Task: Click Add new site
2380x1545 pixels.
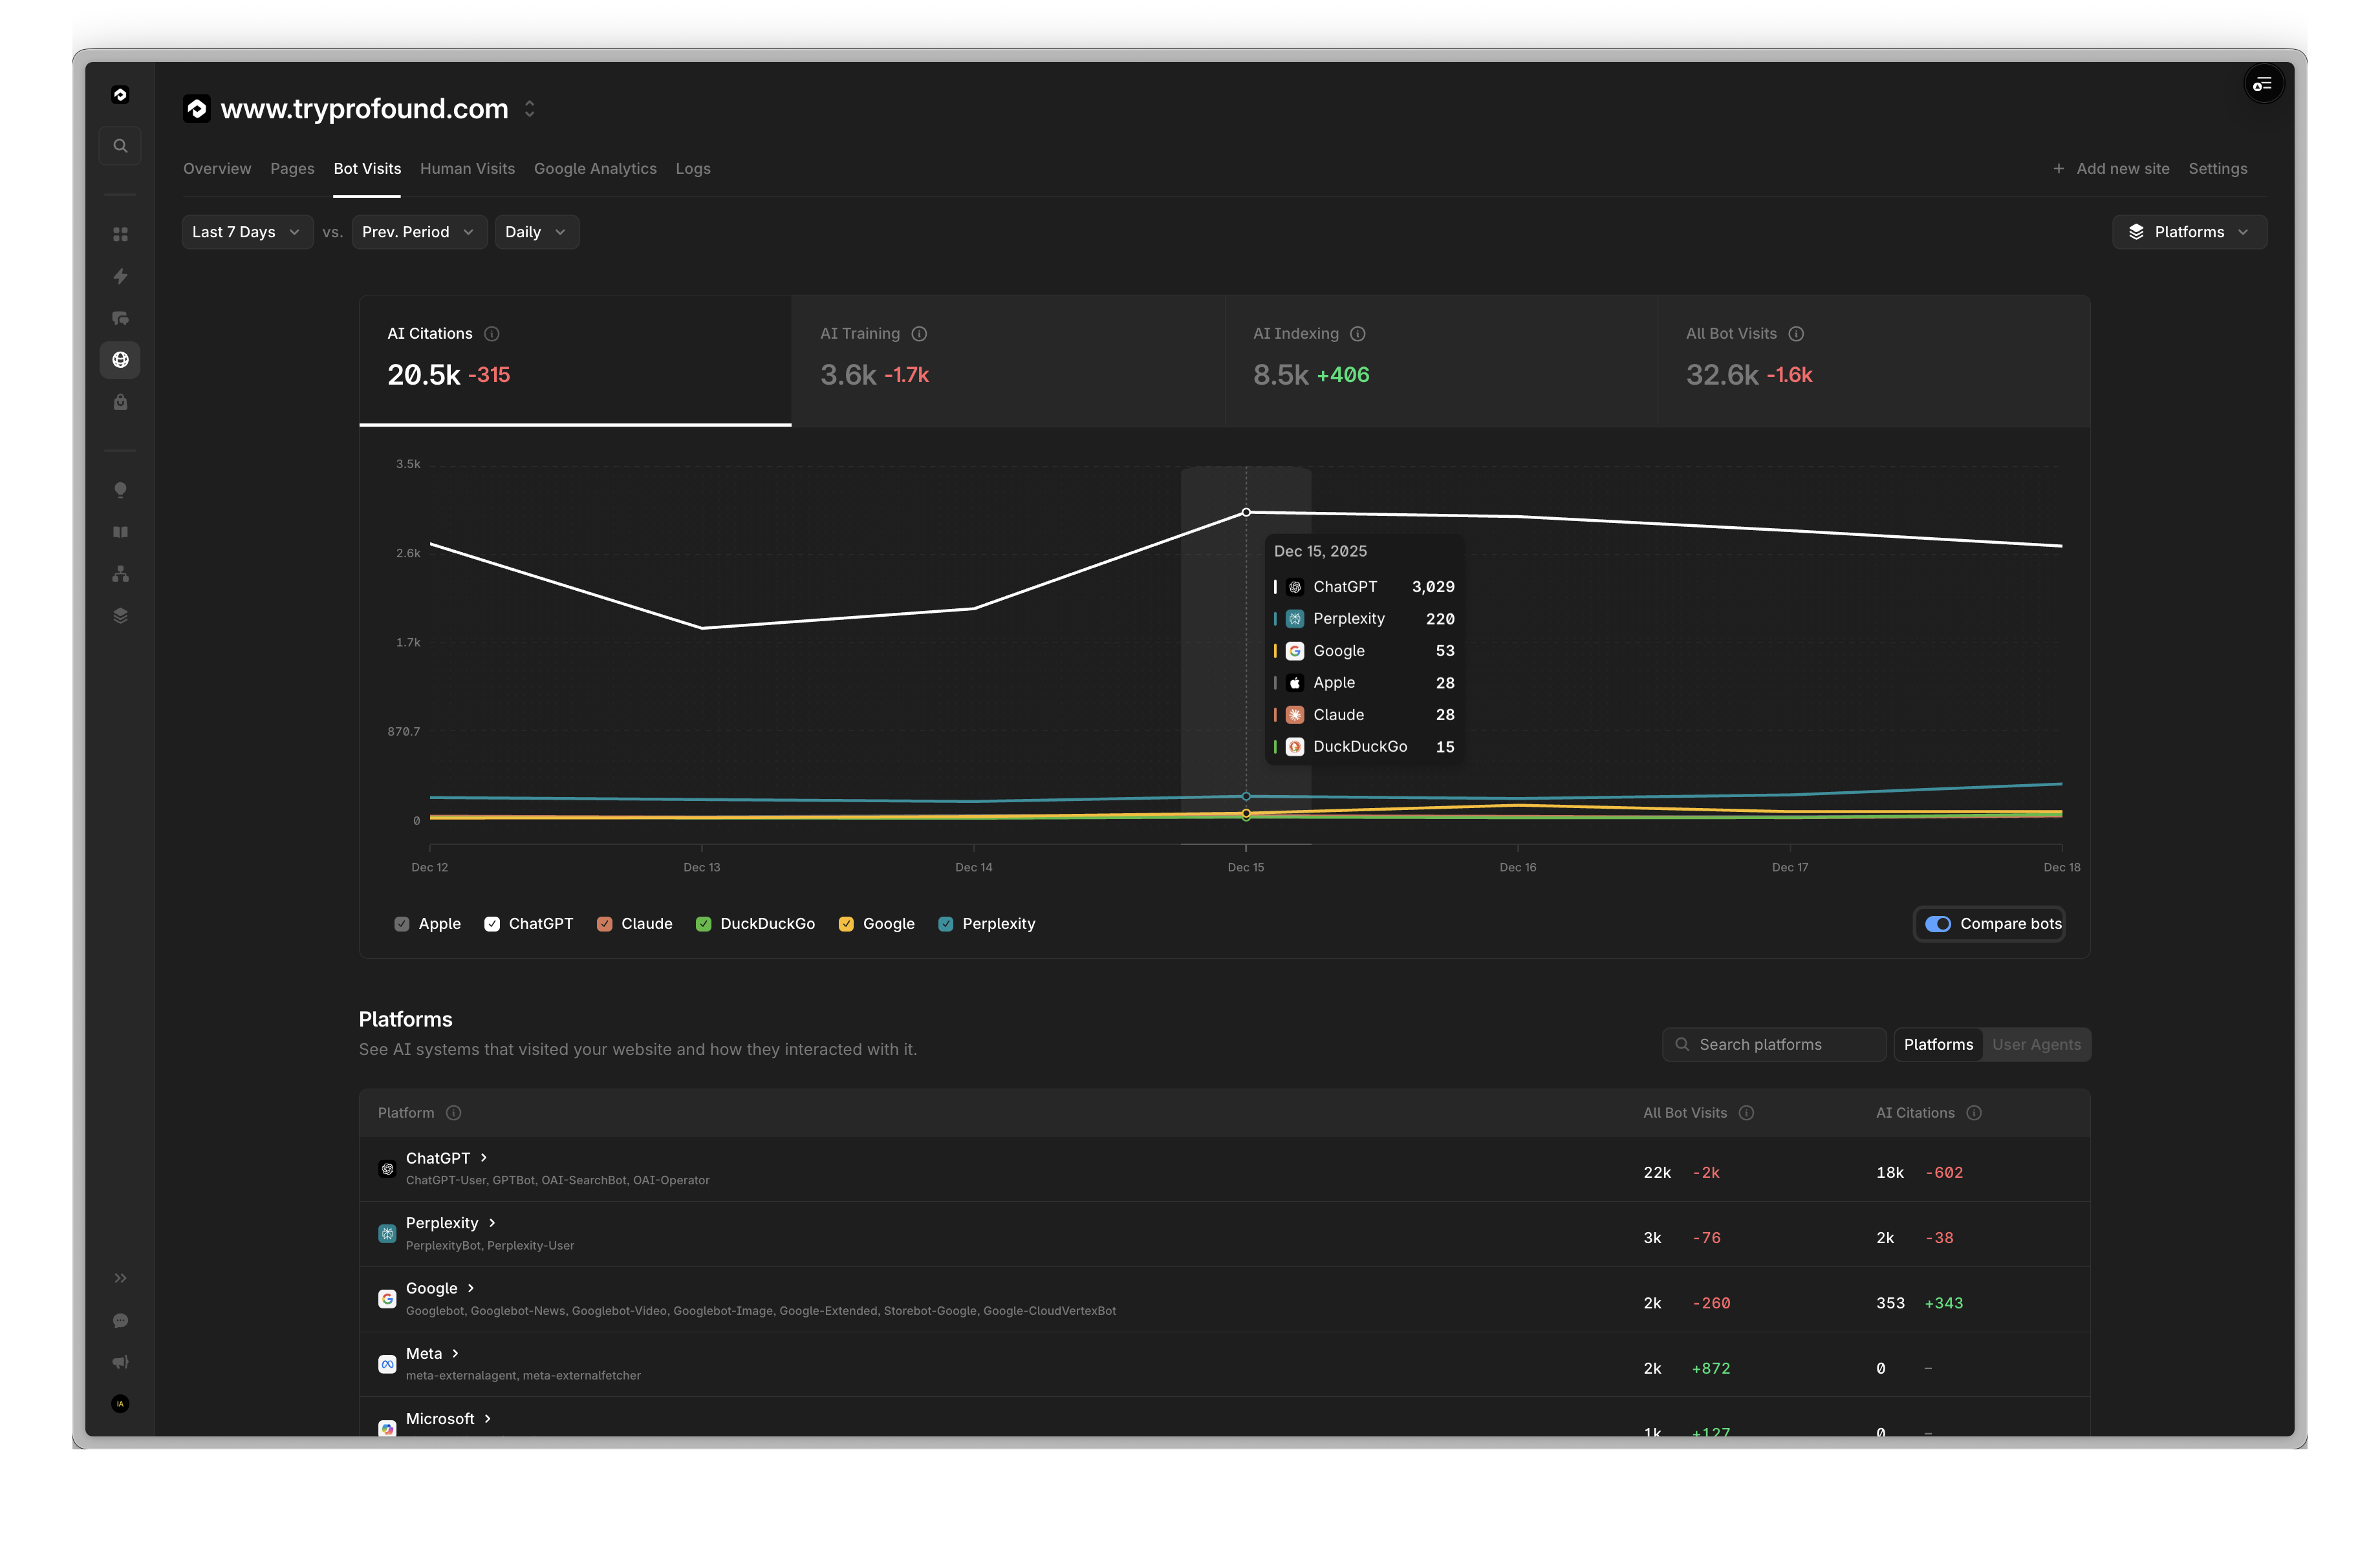Action: coord(2111,169)
